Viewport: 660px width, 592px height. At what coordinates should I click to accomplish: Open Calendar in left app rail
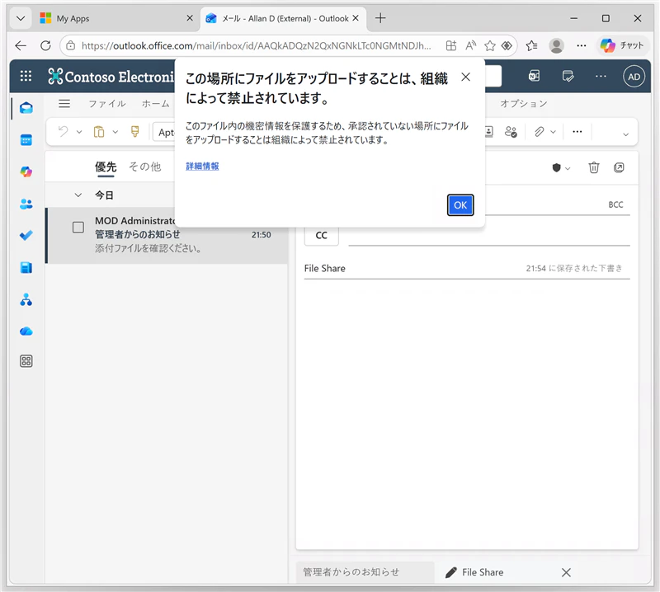click(26, 140)
